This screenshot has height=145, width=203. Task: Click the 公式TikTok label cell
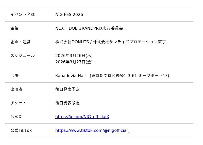coord(21,130)
